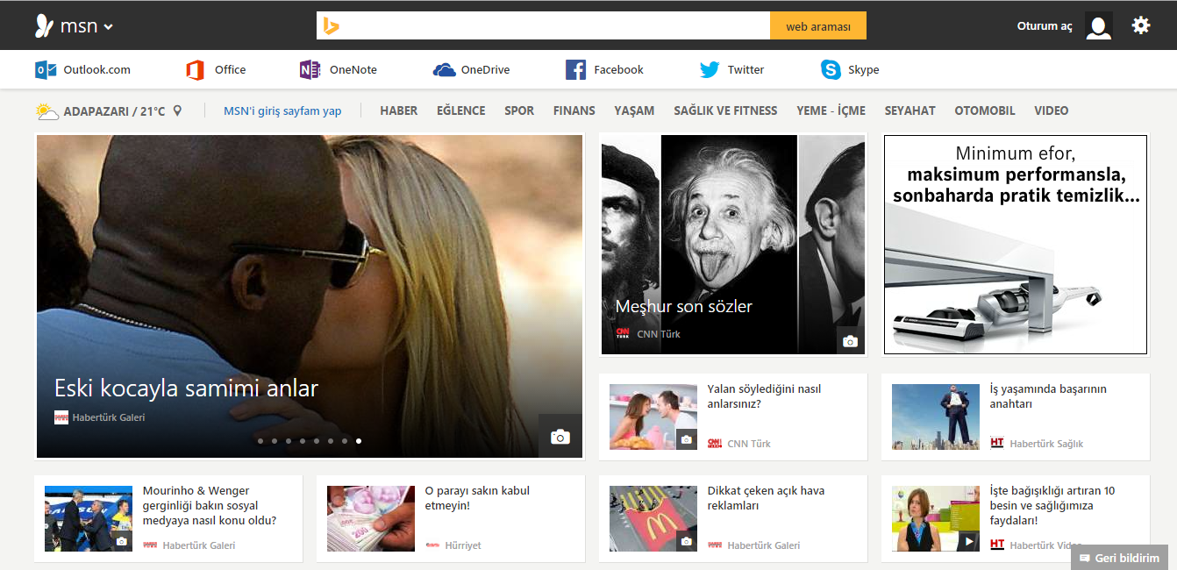
Task: Go to the SPOR section
Action: [519, 110]
